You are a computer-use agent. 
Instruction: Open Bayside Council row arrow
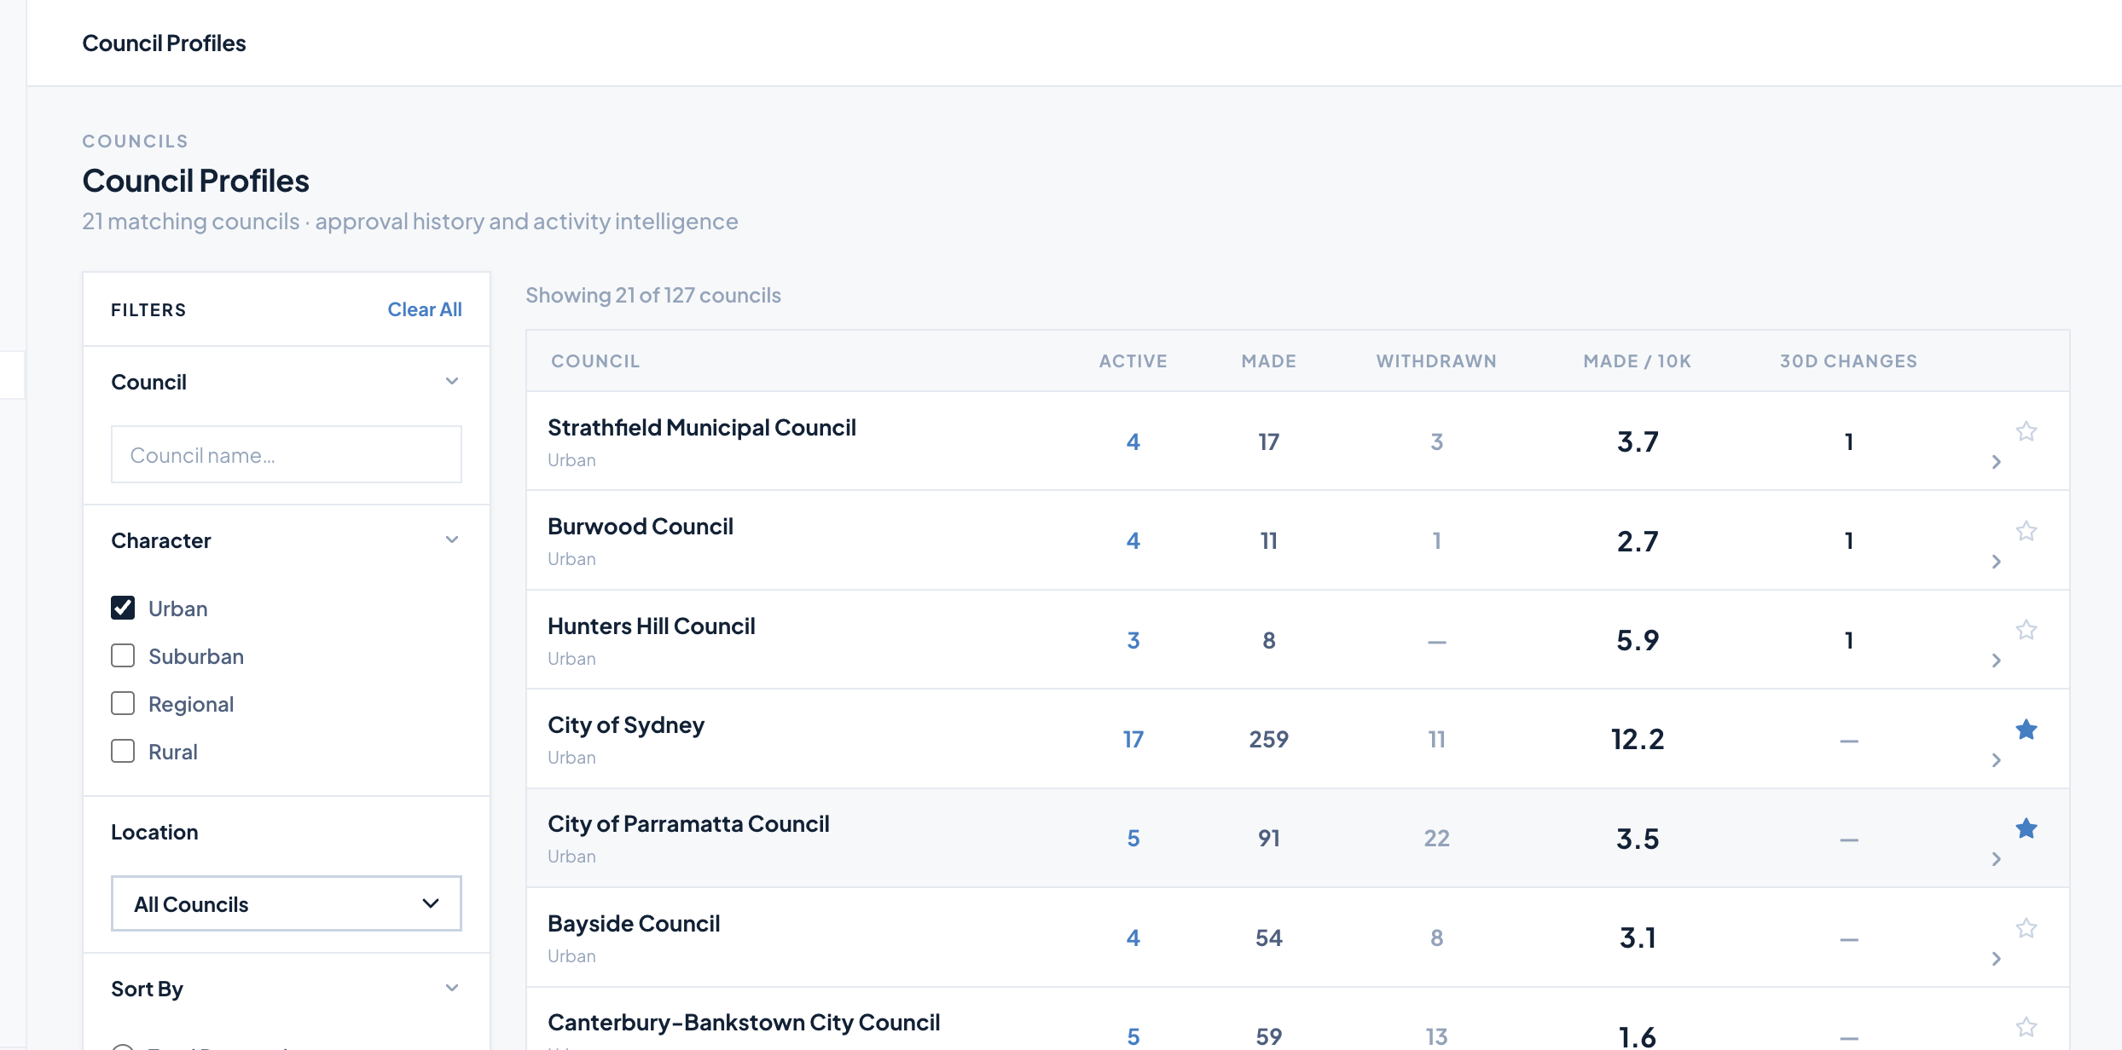pyautogui.click(x=1996, y=959)
